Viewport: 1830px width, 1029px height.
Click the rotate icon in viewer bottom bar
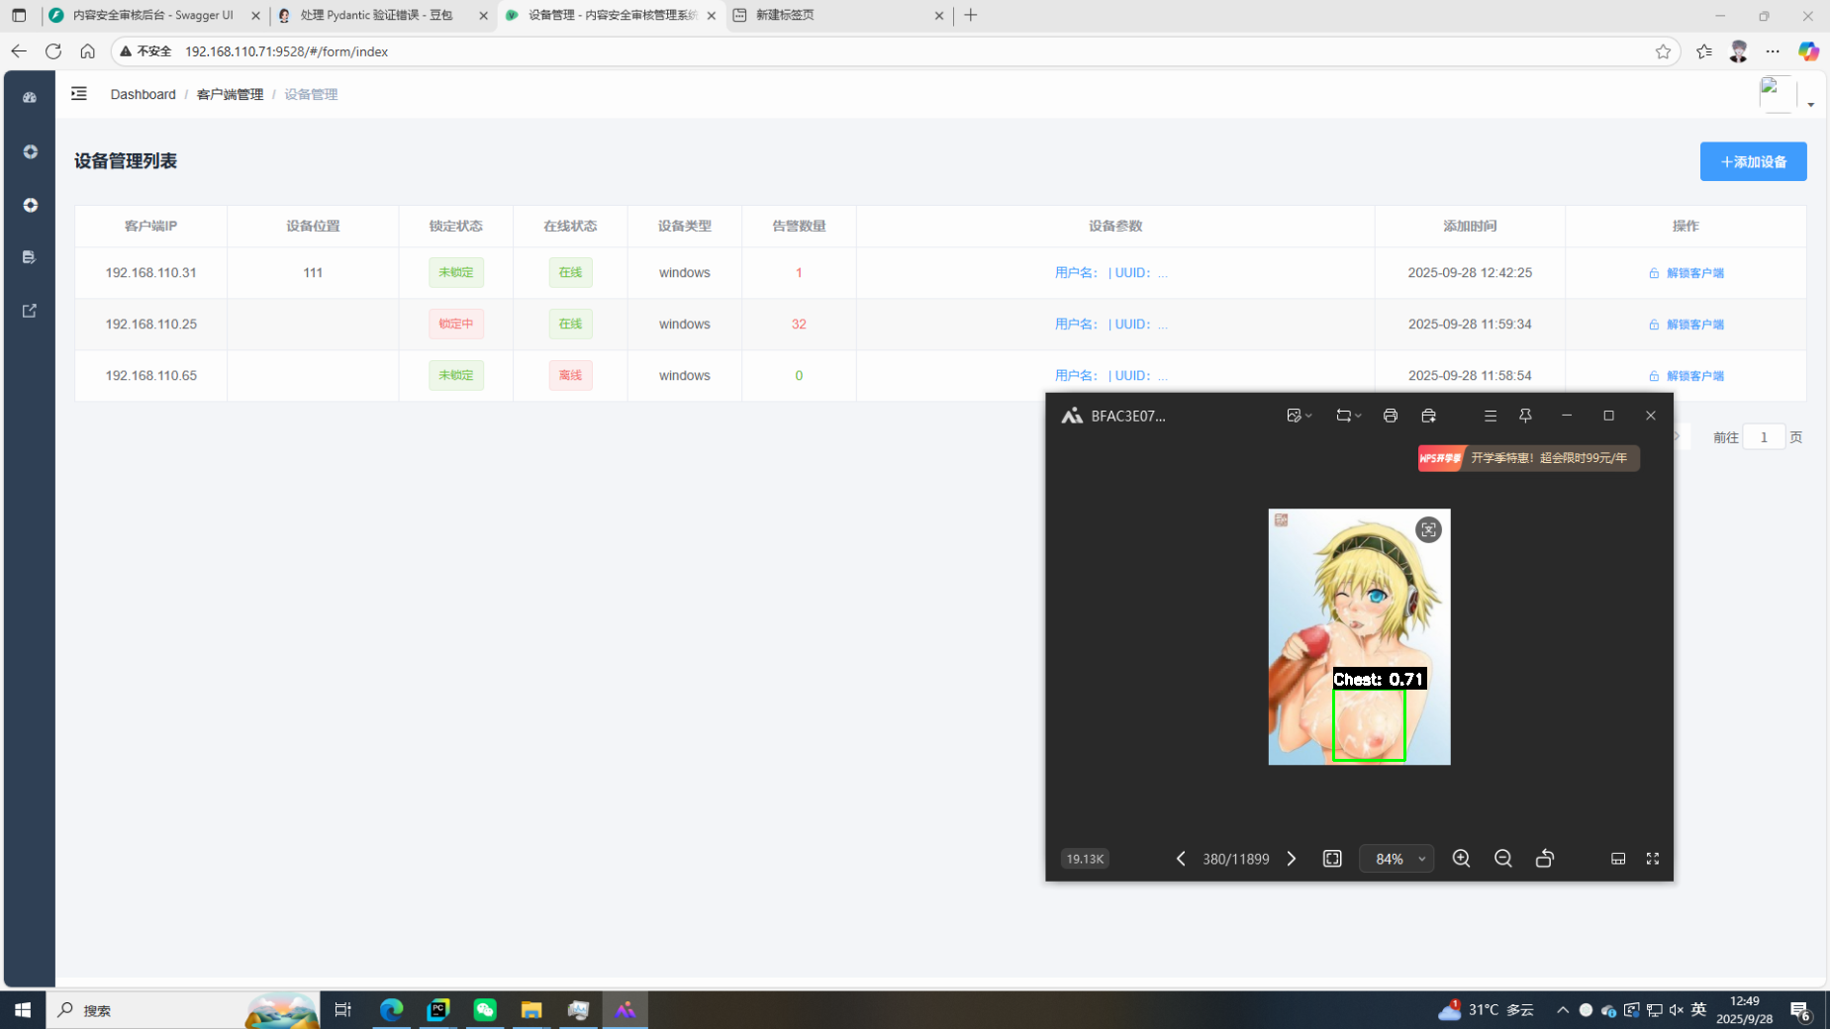pyautogui.click(x=1544, y=859)
